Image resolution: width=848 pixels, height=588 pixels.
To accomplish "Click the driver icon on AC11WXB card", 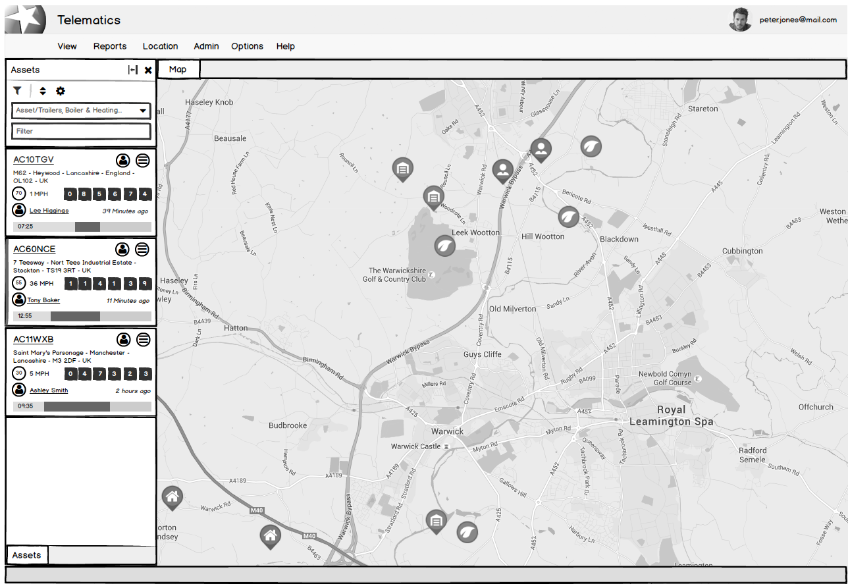I will (x=124, y=340).
